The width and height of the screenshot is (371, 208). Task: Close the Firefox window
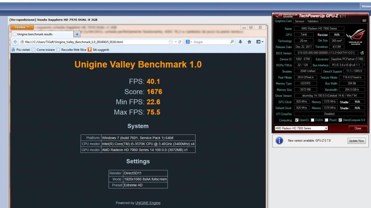tap(260, 28)
